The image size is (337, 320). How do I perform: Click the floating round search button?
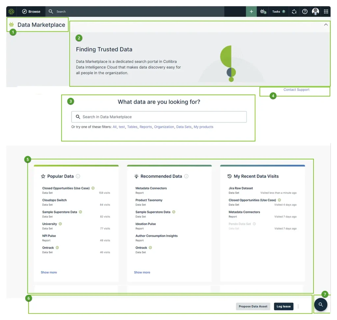321,304
